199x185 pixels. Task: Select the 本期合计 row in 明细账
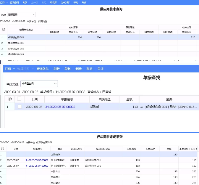click(x=98, y=171)
